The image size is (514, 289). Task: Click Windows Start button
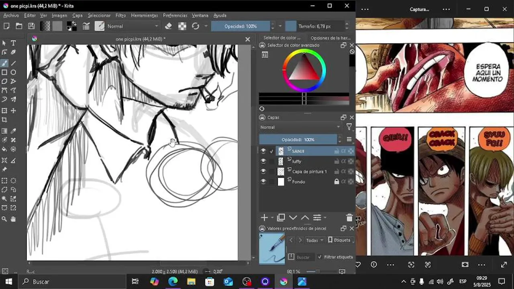[x=9, y=281]
